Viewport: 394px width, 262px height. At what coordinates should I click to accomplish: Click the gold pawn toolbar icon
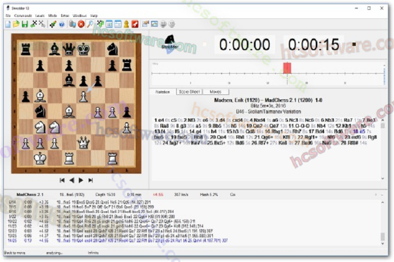pos(126,24)
